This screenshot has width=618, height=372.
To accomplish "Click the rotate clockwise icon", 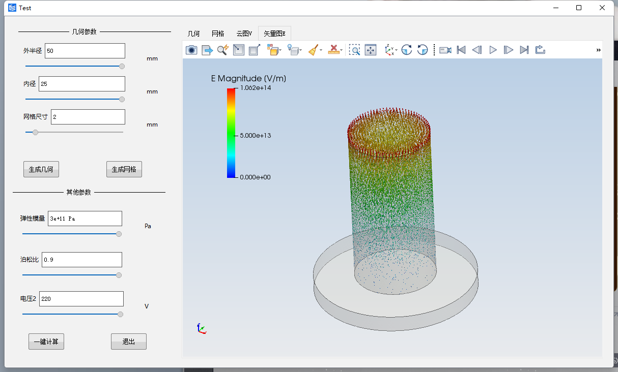I will click(x=406, y=50).
